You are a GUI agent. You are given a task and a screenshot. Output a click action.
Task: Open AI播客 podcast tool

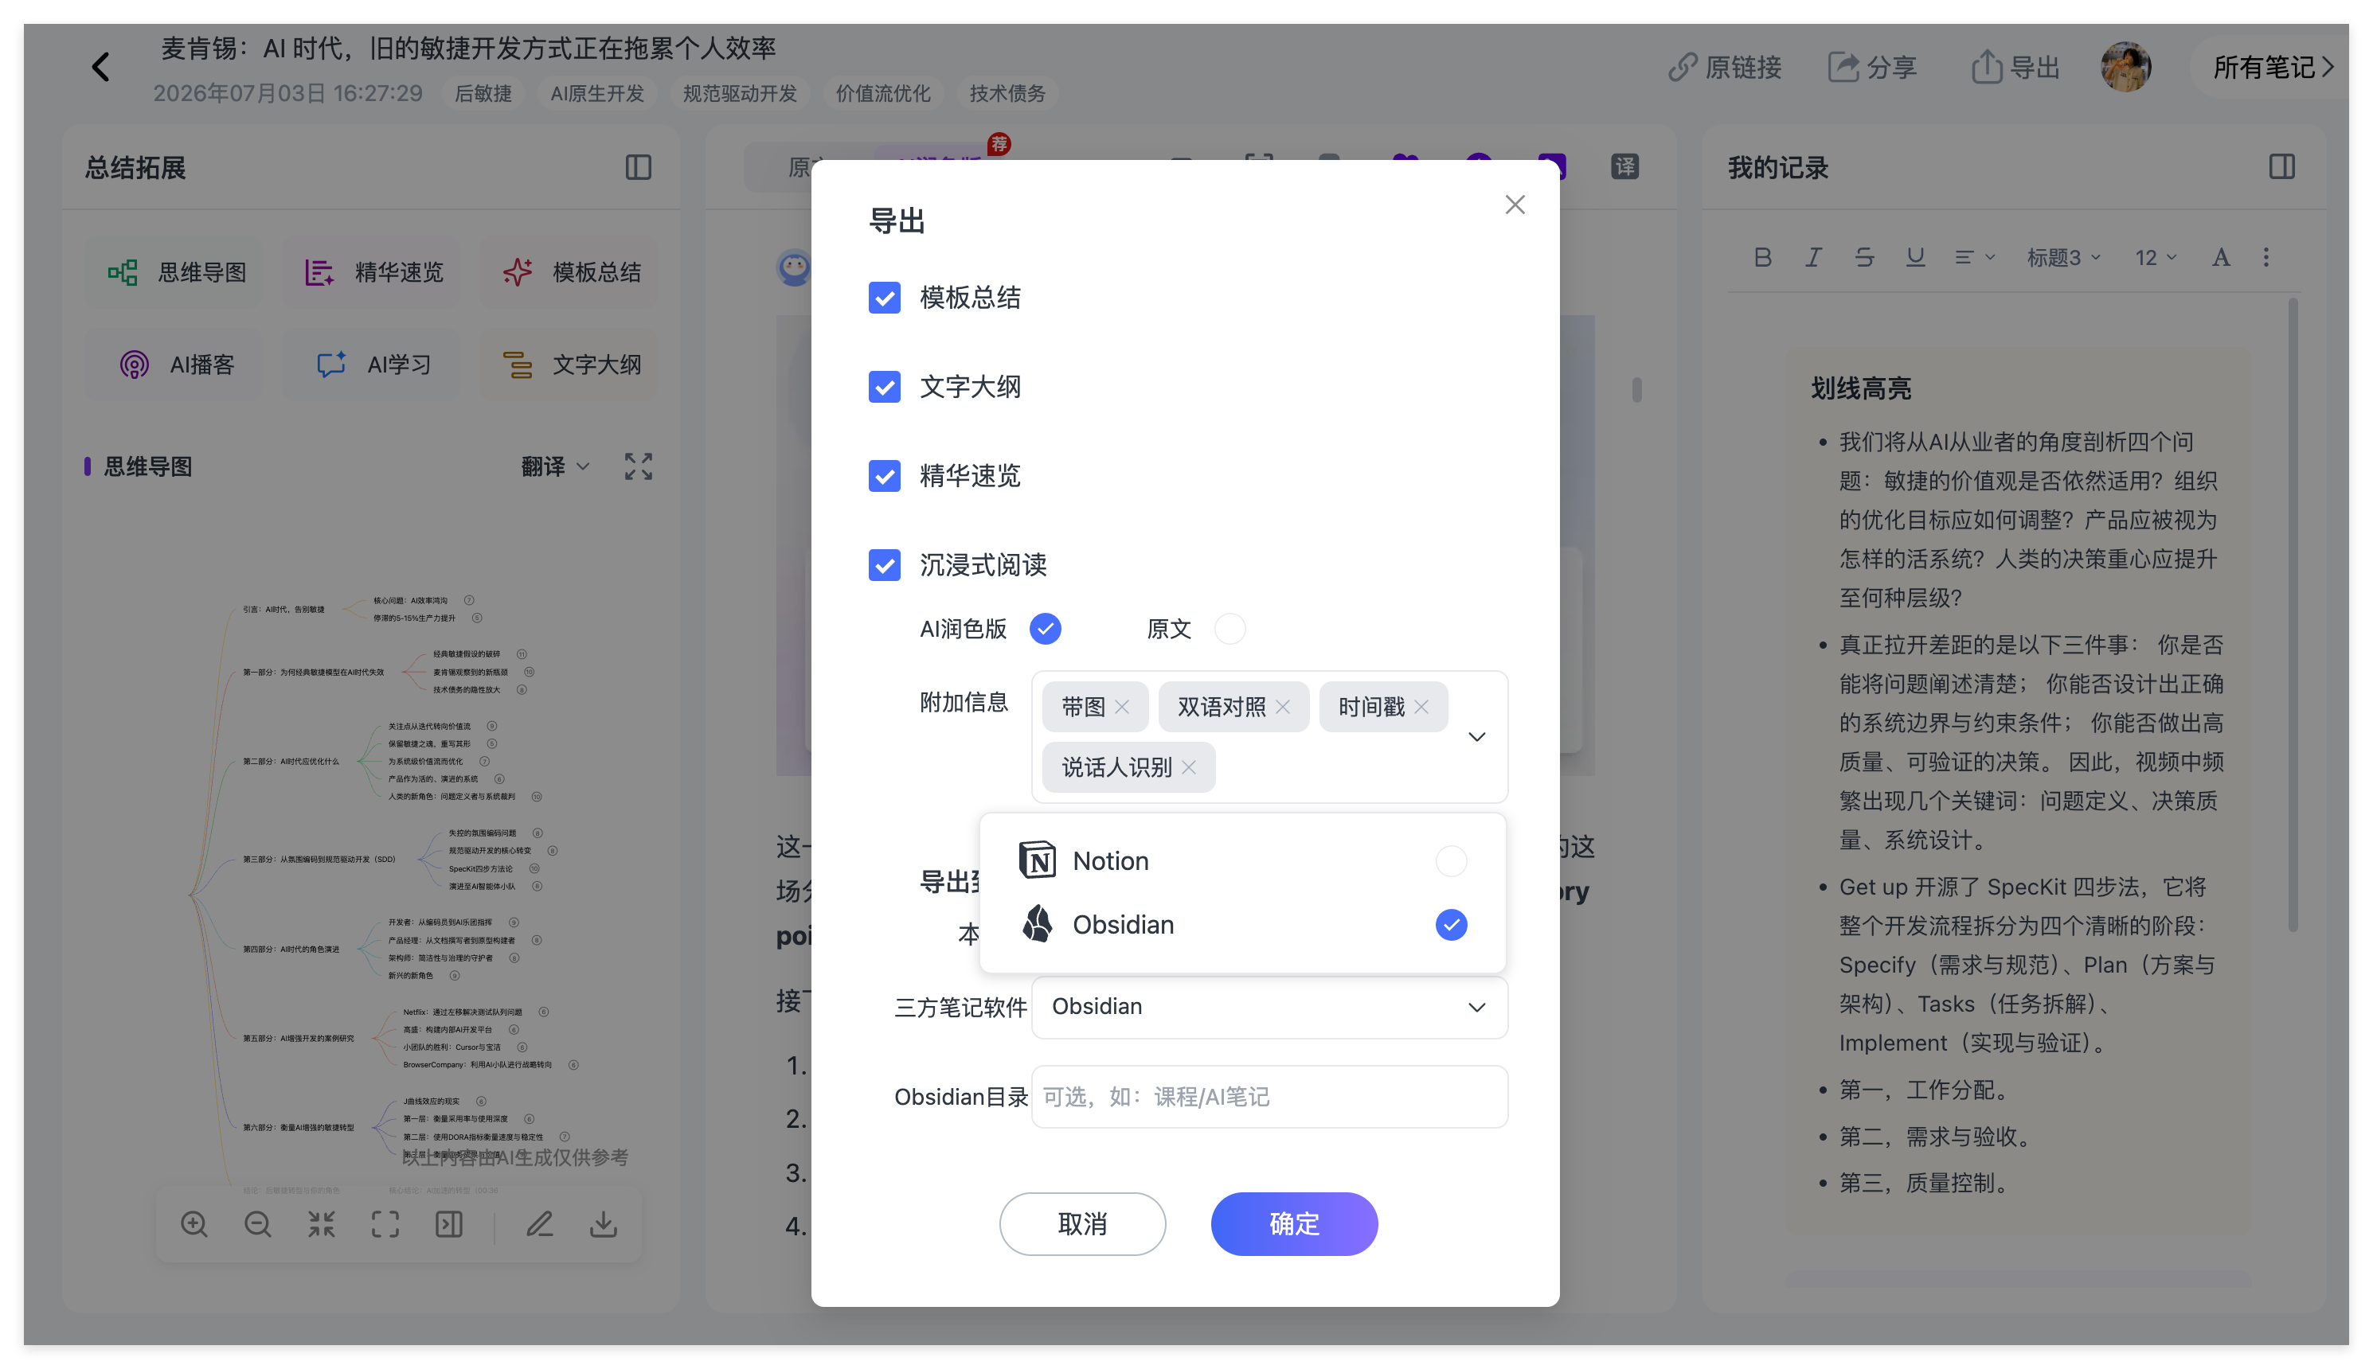(176, 364)
